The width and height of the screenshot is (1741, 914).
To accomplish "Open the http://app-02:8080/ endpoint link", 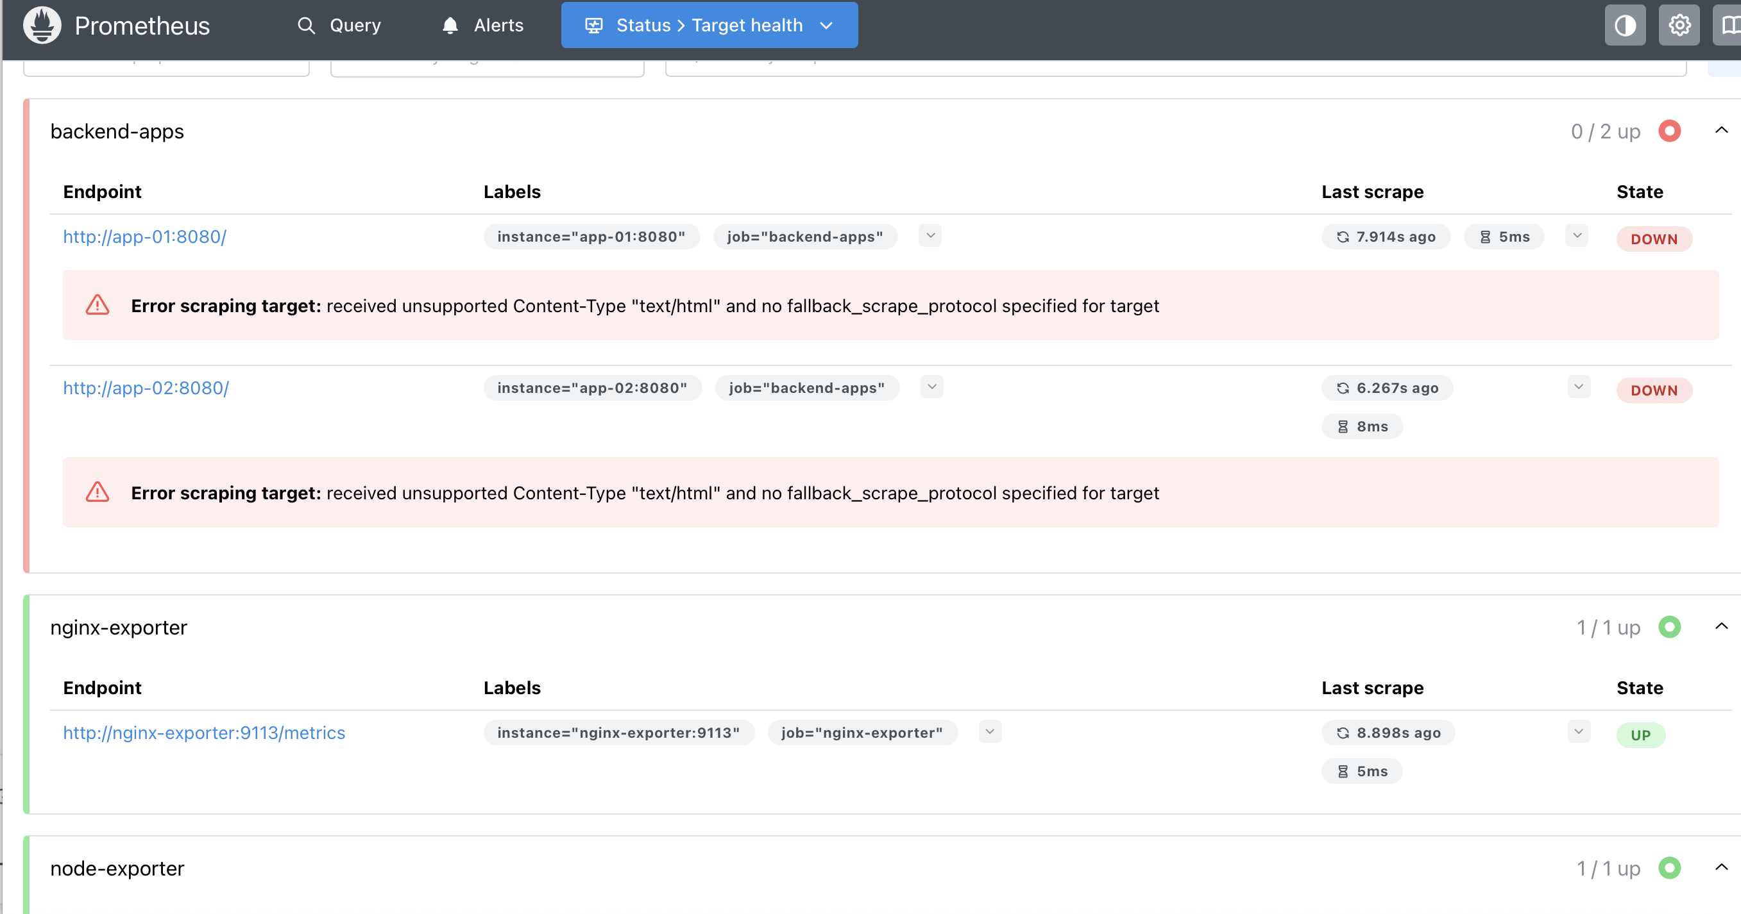I will (146, 388).
